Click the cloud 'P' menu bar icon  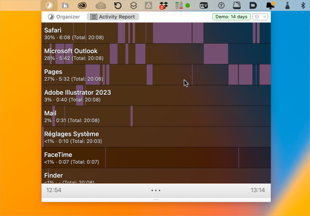tap(101, 6)
